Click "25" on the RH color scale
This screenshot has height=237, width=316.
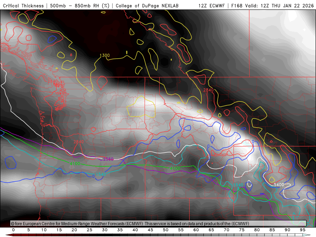[90, 230]
